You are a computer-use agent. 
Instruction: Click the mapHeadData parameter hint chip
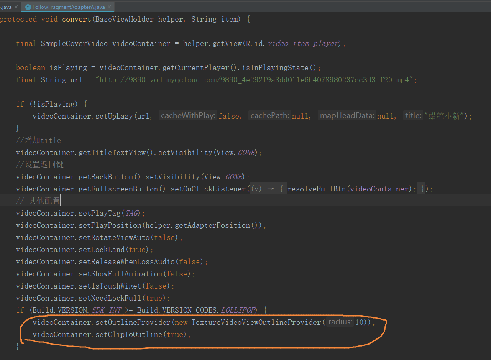347,116
